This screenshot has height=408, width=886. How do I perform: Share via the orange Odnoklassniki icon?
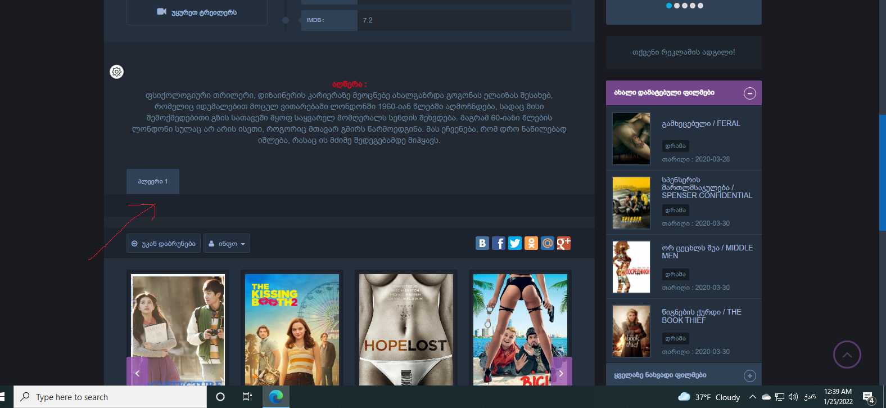pyautogui.click(x=531, y=243)
